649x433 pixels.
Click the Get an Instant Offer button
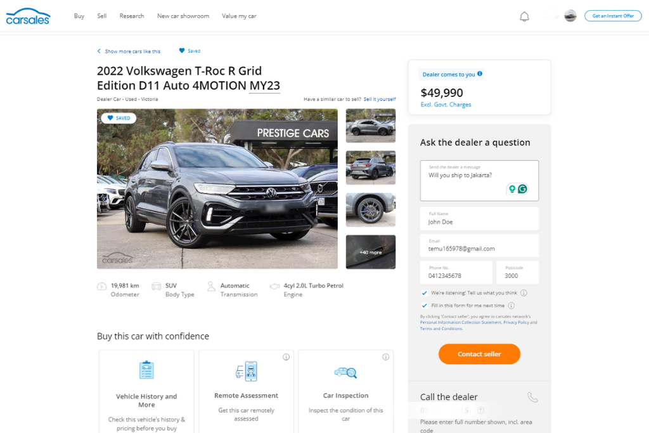click(612, 16)
